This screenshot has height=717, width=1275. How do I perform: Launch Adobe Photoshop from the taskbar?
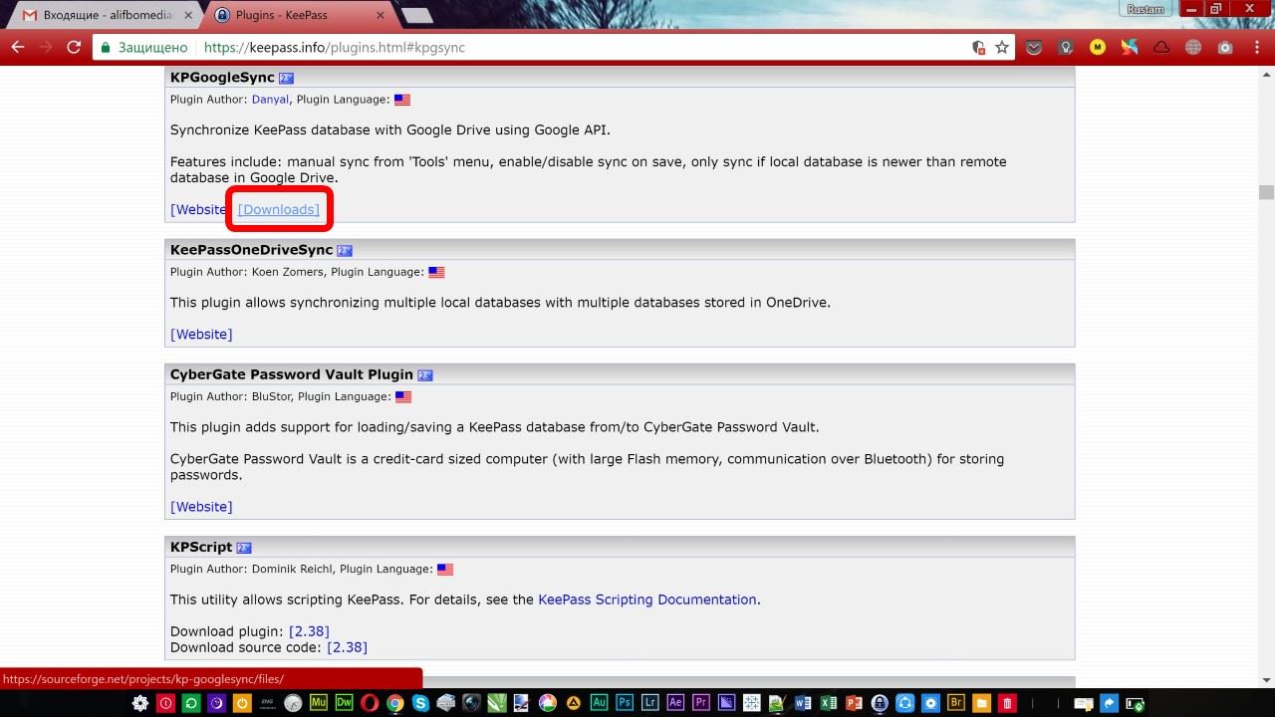(x=625, y=703)
